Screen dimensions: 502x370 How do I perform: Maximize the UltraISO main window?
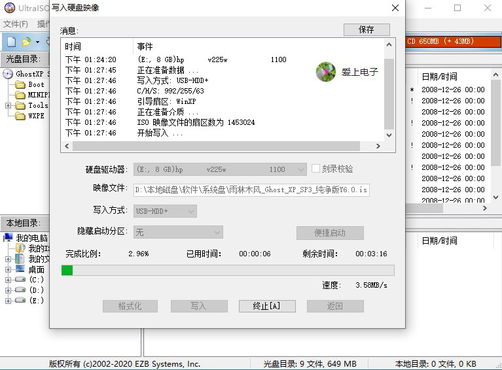click(457, 8)
